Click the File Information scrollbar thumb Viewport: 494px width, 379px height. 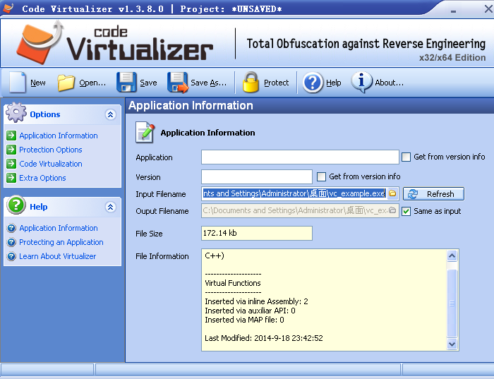pyautogui.click(x=452, y=303)
